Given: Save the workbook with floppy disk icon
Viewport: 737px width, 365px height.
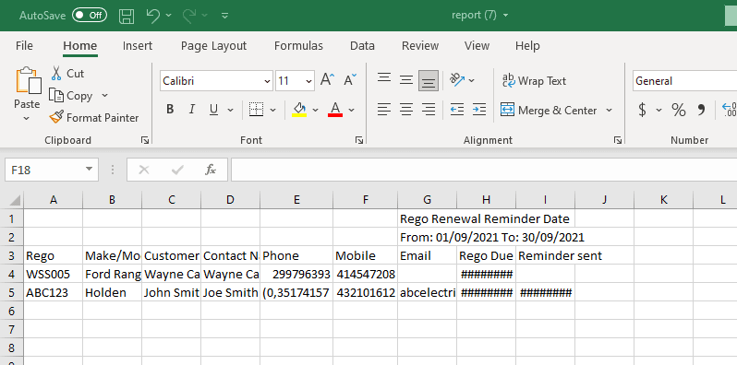Looking at the screenshot, I should click(126, 16).
